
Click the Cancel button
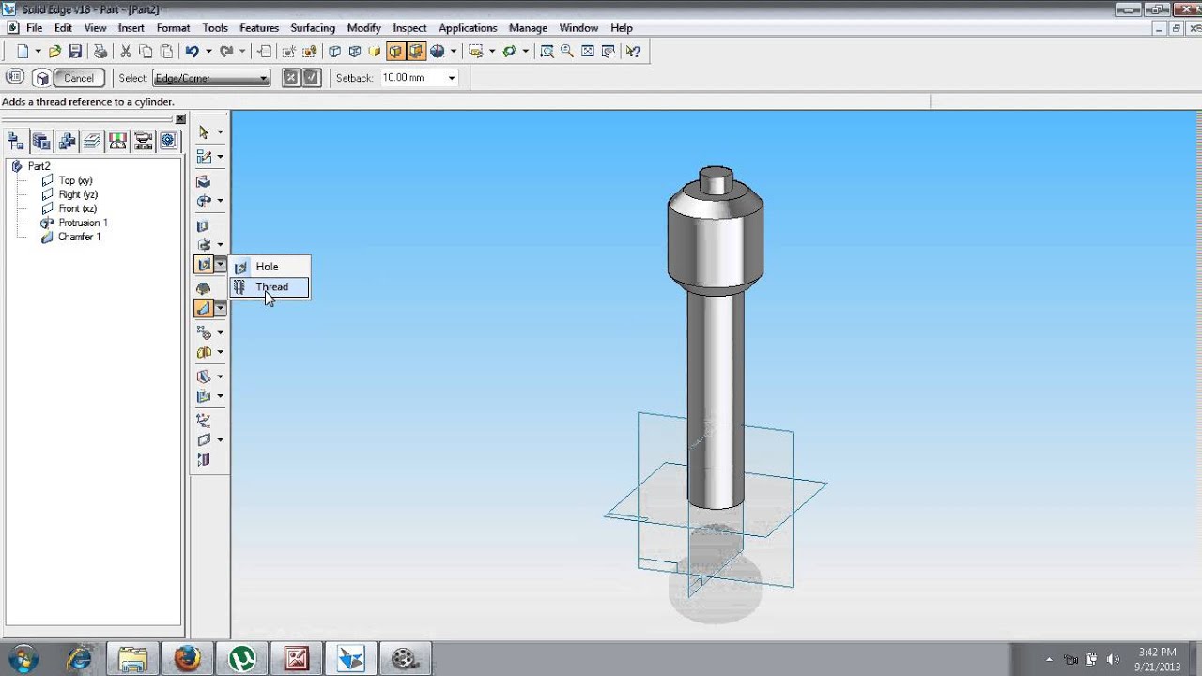[x=79, y=78]
